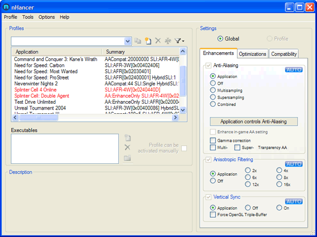Select 4x anisotropic filtering

[x=279, y=170]
